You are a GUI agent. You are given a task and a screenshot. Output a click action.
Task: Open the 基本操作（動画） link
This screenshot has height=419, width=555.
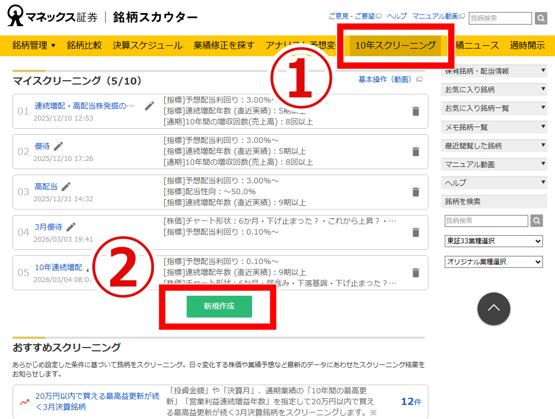point(386,80)
